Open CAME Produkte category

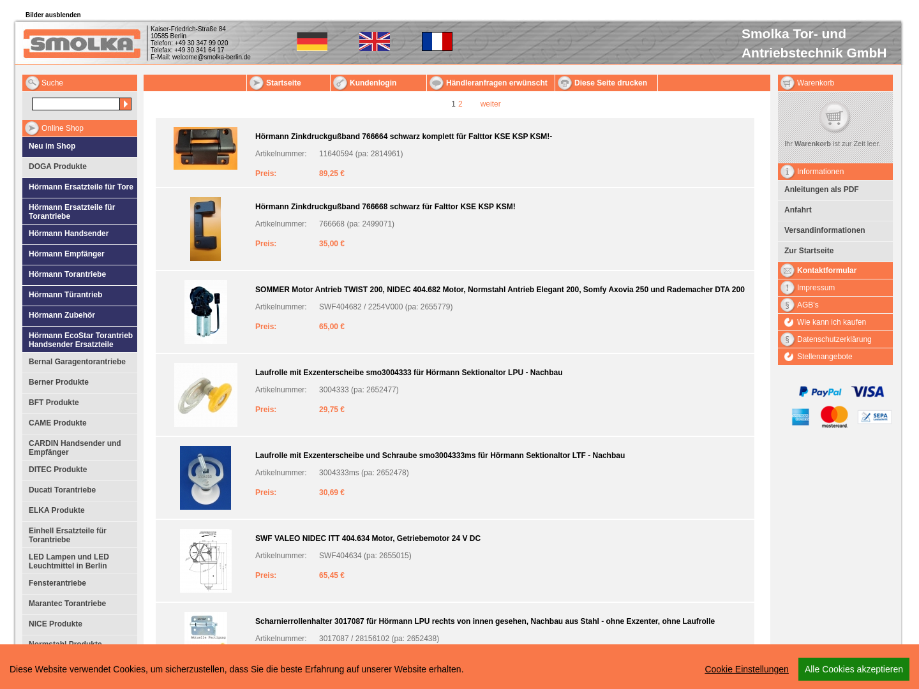pos(80,424)
